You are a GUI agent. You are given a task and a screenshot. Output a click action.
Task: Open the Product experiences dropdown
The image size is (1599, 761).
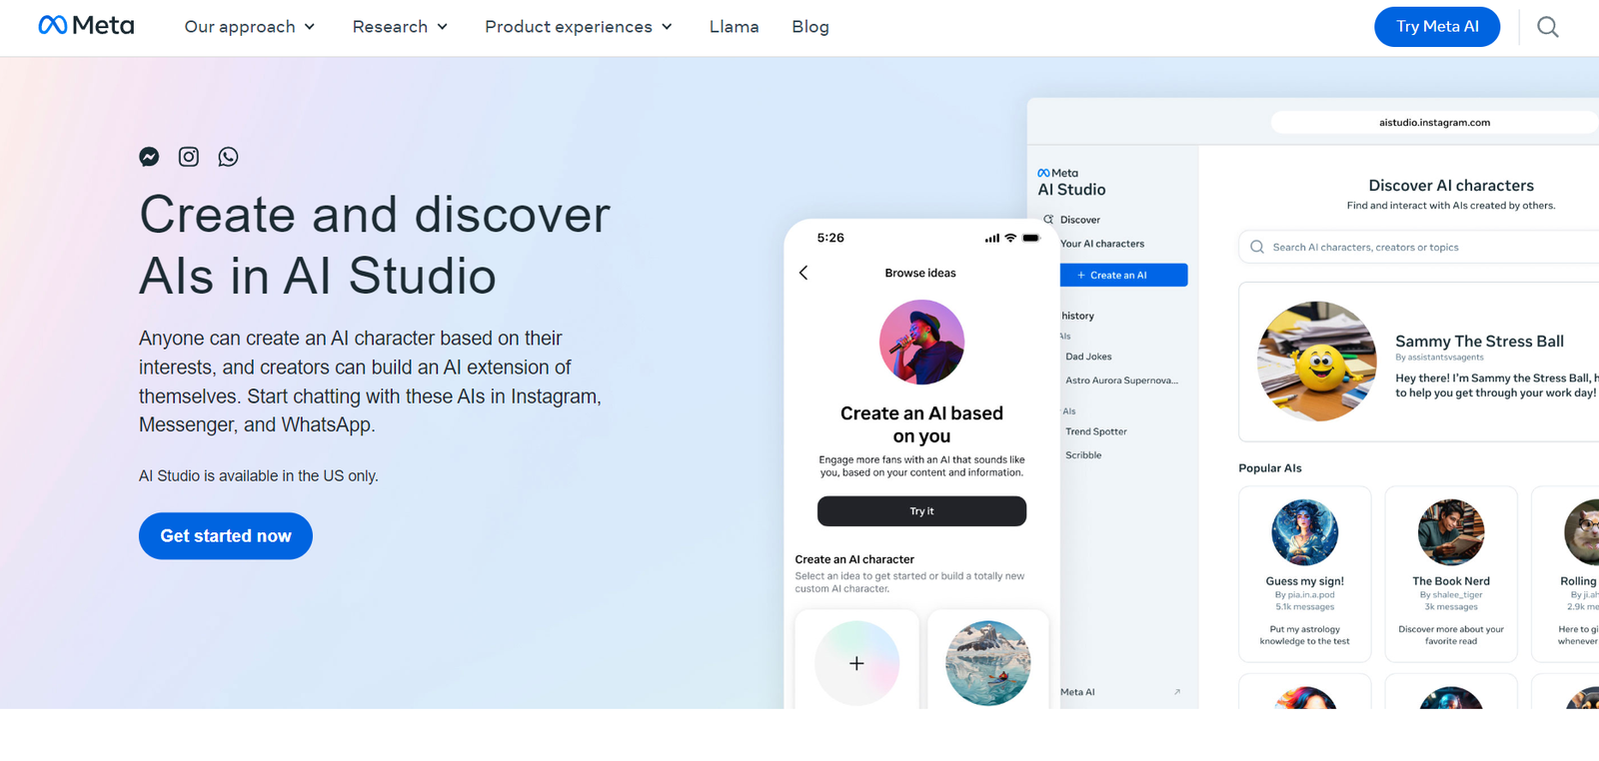pos(579,27)
